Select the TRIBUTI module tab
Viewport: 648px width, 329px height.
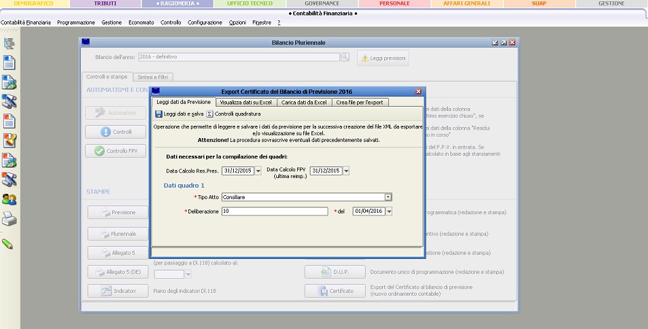click(x=105, y=3)
